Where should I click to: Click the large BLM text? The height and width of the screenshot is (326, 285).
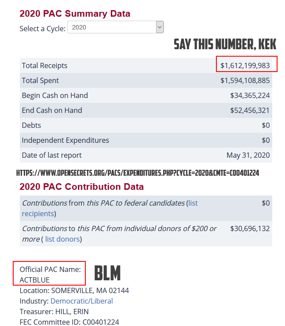(107, 273)
